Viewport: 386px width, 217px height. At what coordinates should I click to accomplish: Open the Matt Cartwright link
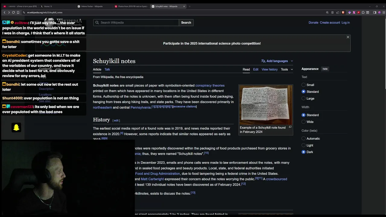[x=152, y=179]
